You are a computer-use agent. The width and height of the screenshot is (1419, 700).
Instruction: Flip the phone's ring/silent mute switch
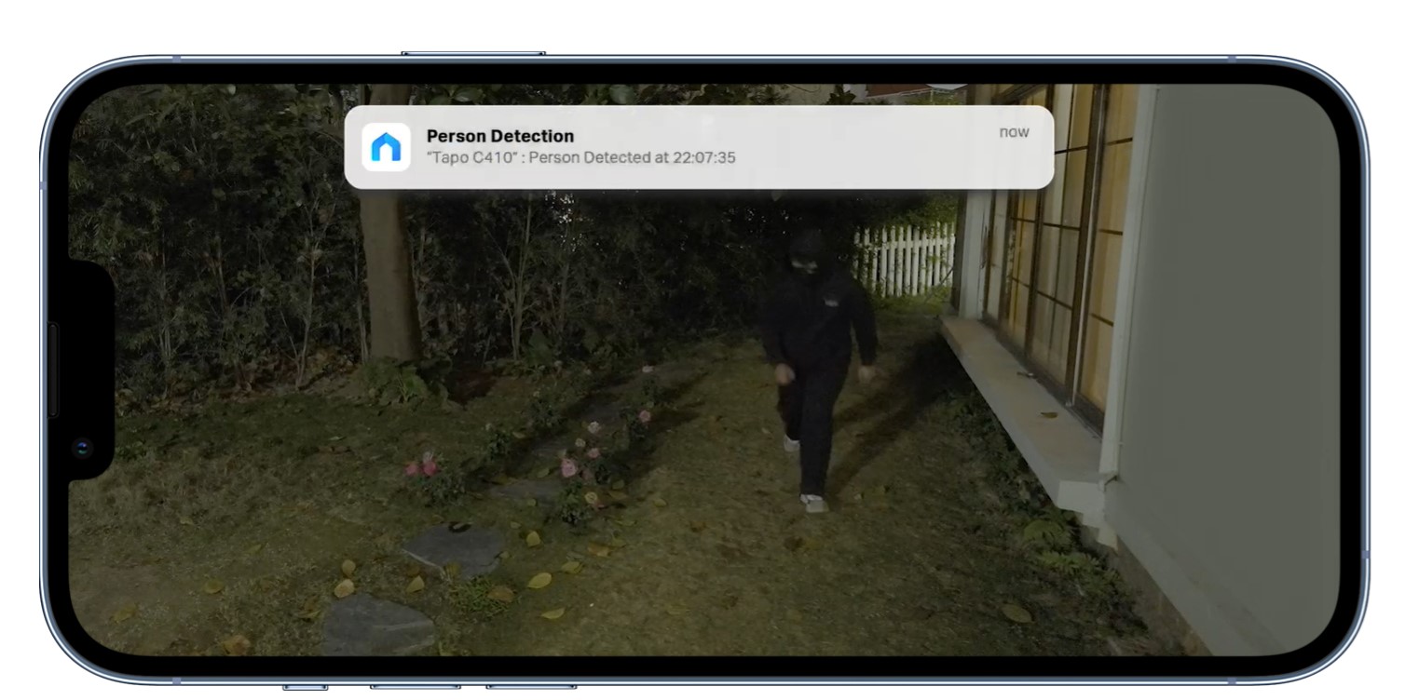pos(305,688)
